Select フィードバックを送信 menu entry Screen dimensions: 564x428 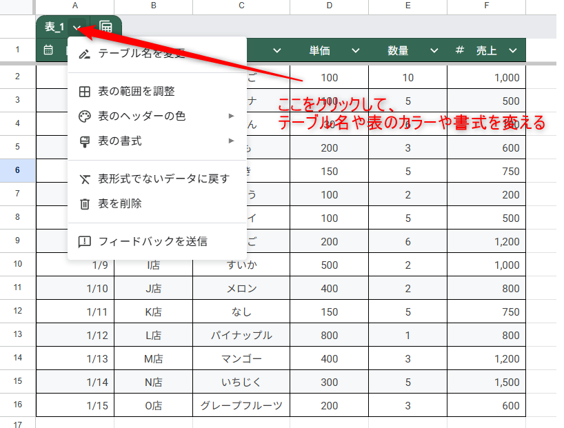[x=152, y=241]
